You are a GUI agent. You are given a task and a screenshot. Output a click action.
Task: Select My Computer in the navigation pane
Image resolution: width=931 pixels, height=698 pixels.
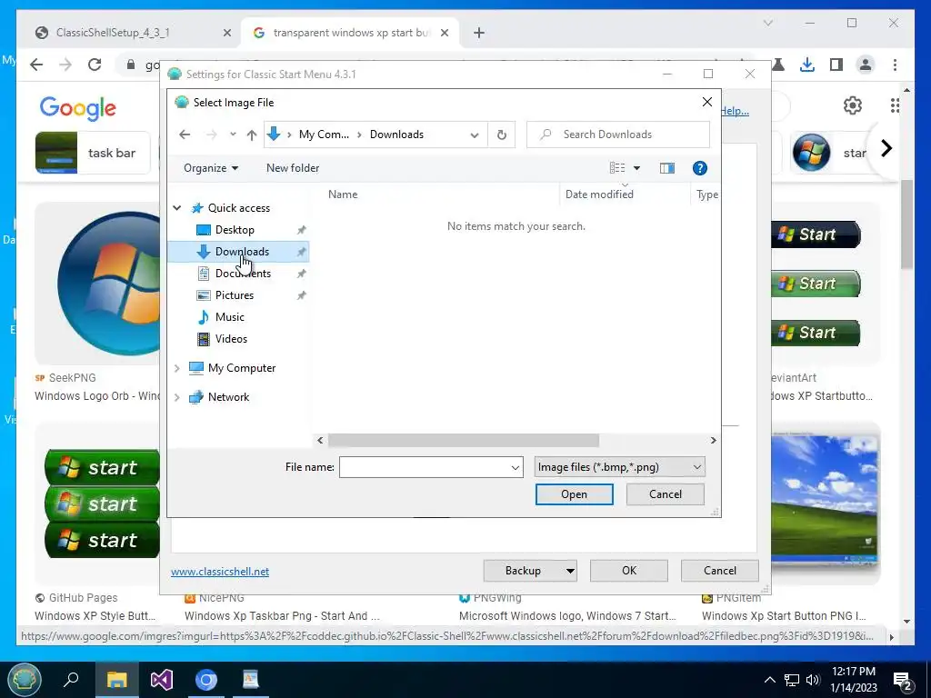click(242, 368)
